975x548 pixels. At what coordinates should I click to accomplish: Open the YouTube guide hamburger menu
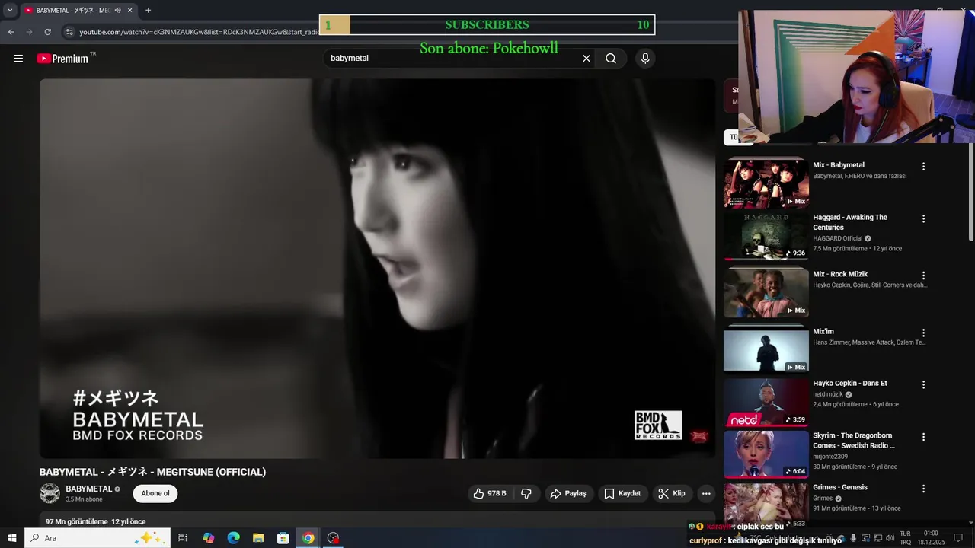pos(18,59)
